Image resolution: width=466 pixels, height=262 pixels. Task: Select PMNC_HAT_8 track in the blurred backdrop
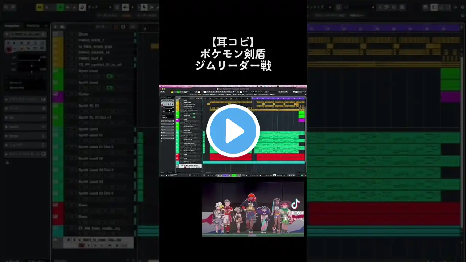coord(91,59)
